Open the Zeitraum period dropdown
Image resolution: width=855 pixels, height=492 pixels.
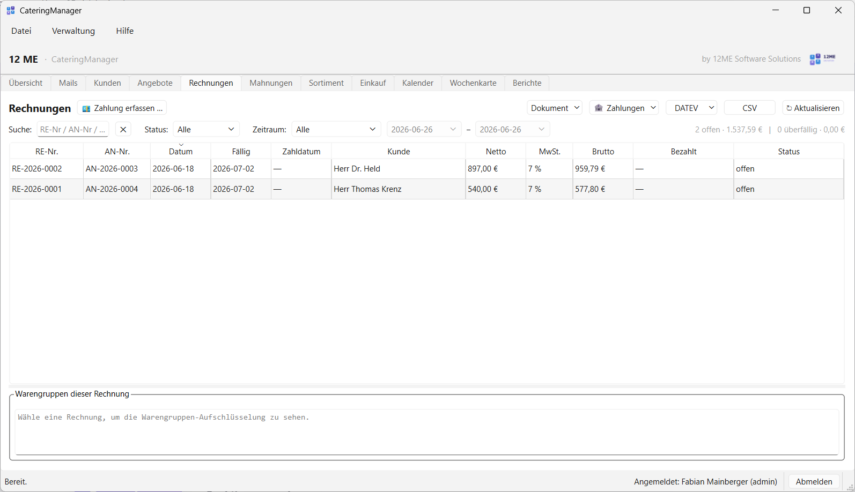[x=336, y=129]
